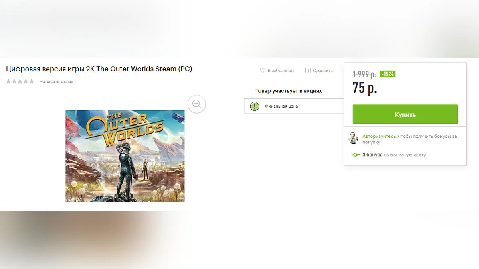This screenshot has width=479, height=269.
Task: Click the Товар участвует в акциях heading
Action: coord(289,91)
